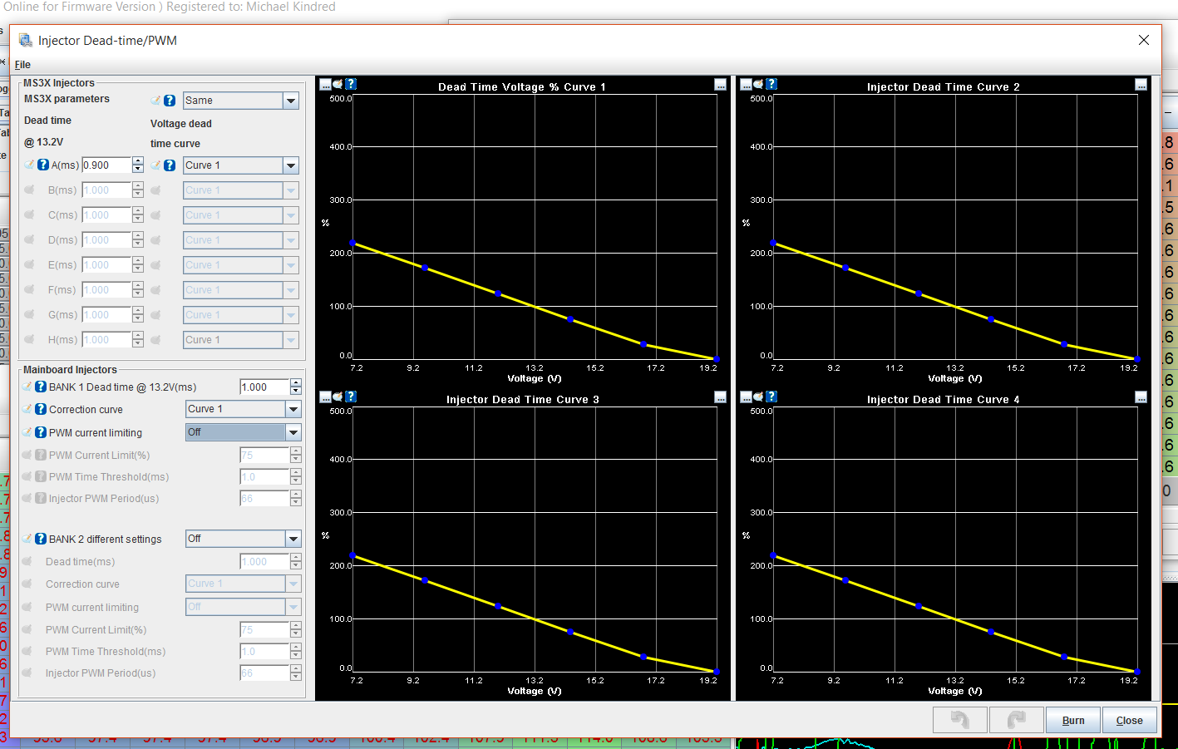The image size is (1178, 749).
Task: Expand the PWM current limiting dropdown
Action: [x=293, y=432]
